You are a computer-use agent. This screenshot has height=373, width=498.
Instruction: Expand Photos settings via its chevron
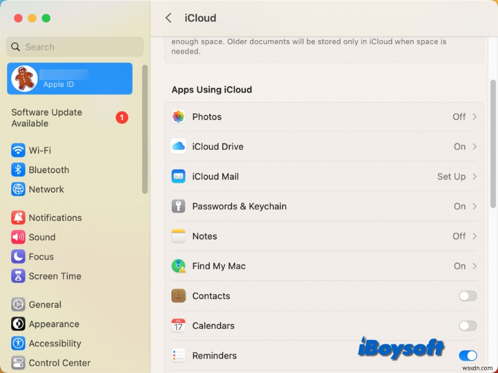pyautogui.click(x=474, y=117)
